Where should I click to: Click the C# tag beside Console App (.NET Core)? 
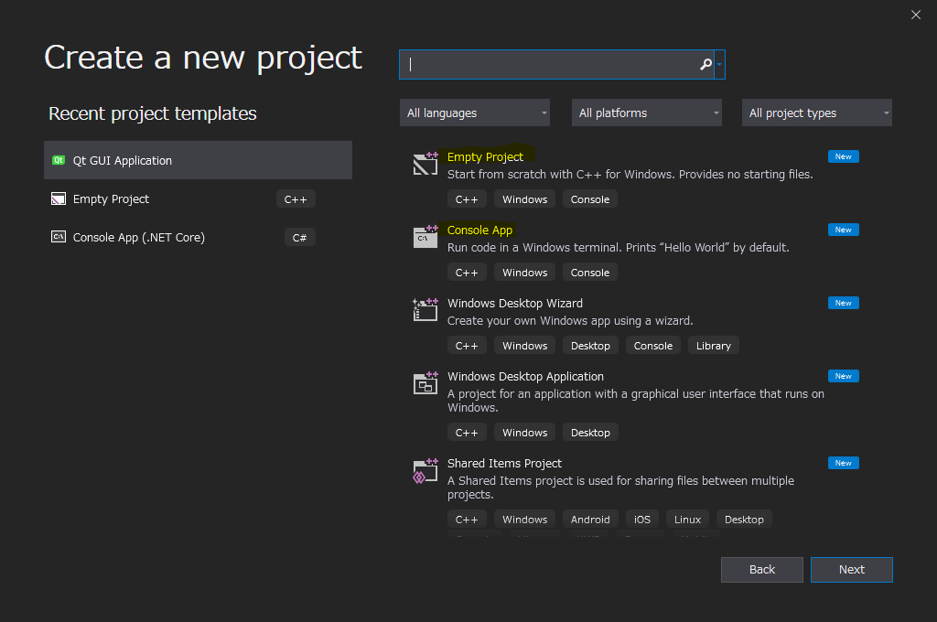[x=299, y=237]
